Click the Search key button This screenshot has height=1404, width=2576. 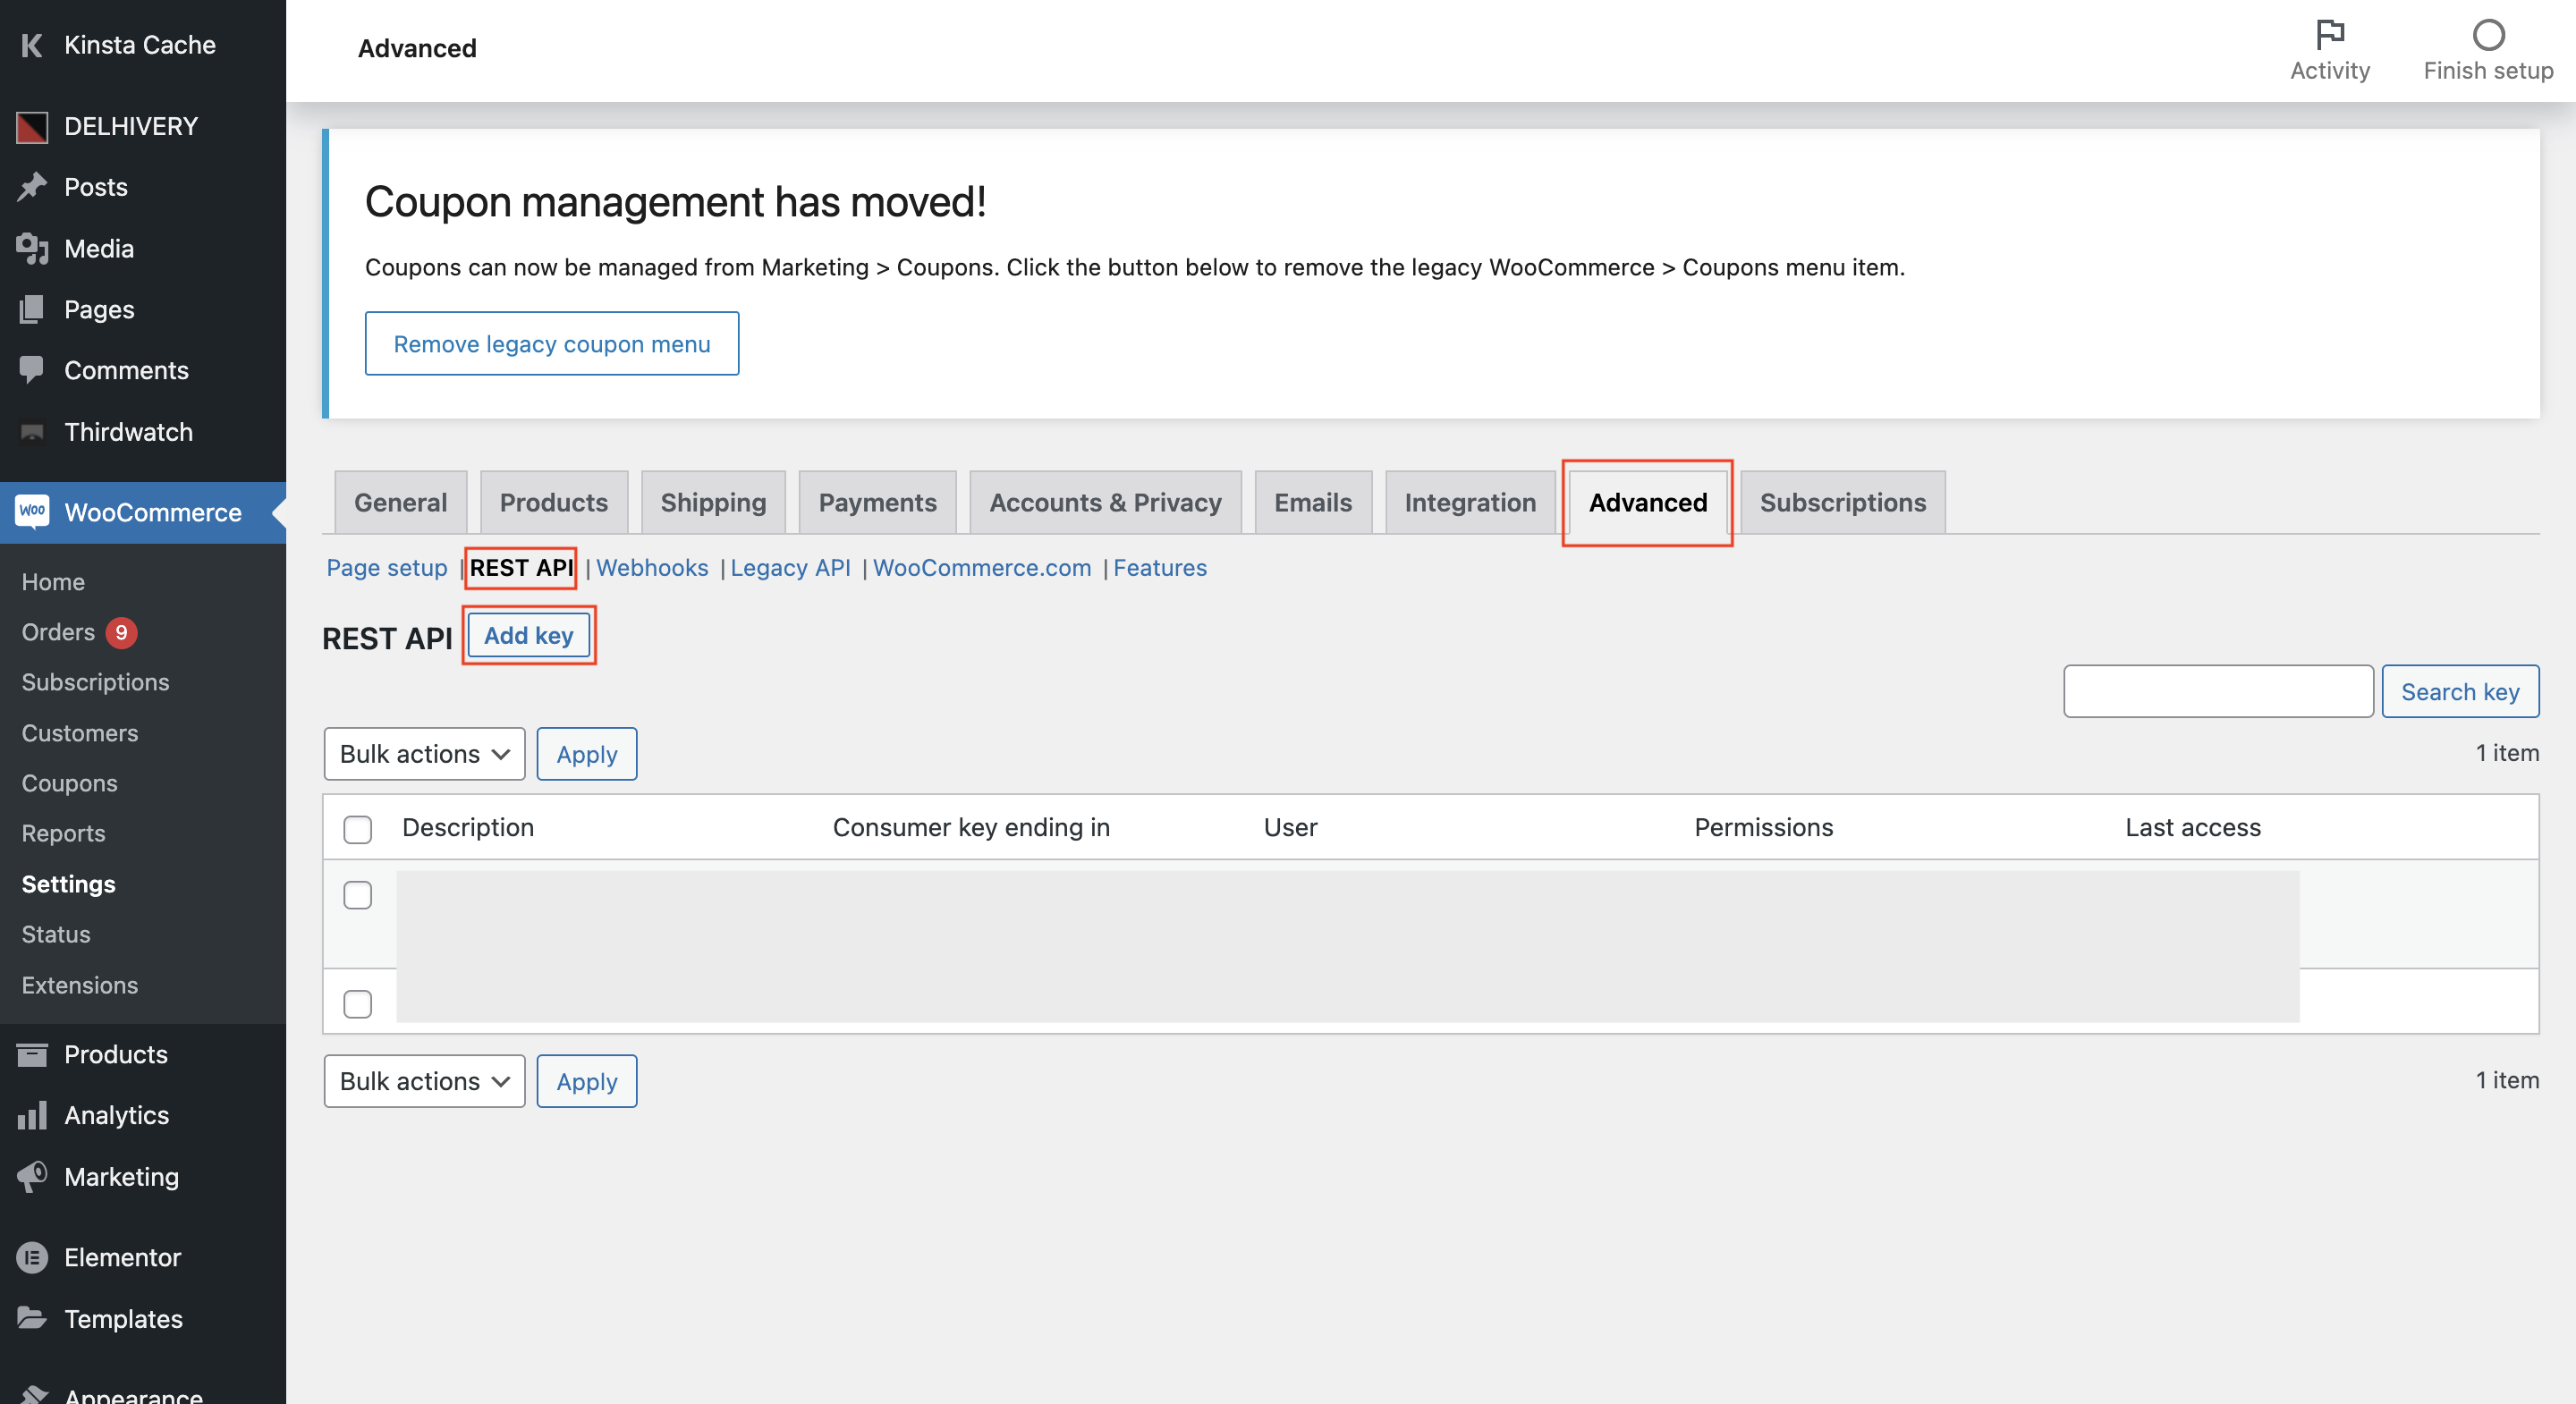pos(2460,691)
